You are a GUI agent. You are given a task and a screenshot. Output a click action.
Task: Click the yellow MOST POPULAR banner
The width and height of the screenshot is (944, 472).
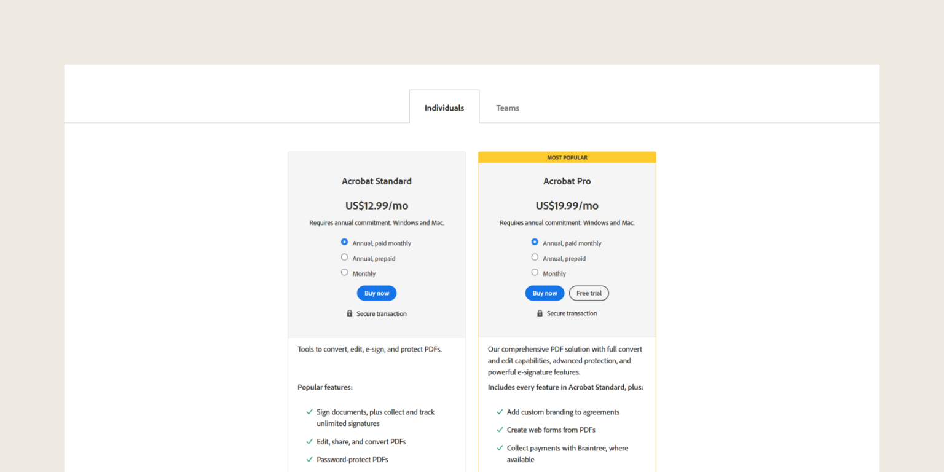567,157
